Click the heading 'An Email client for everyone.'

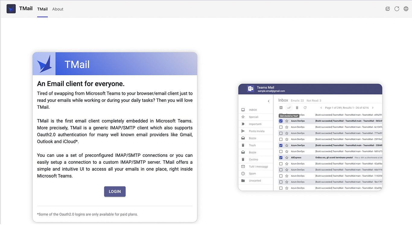pyautogui.click(x=81, y=84)
